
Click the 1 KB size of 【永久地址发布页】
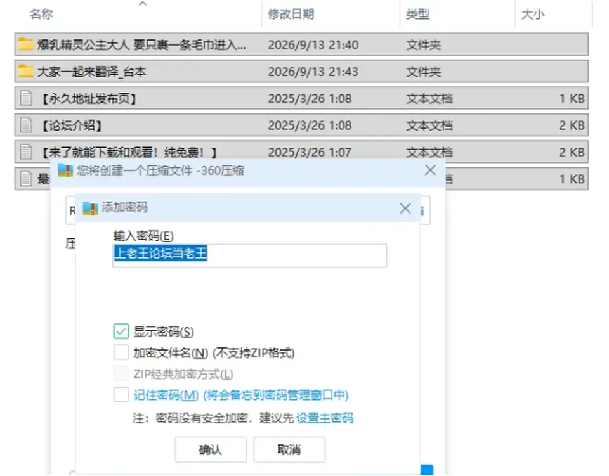pos(572,98)
